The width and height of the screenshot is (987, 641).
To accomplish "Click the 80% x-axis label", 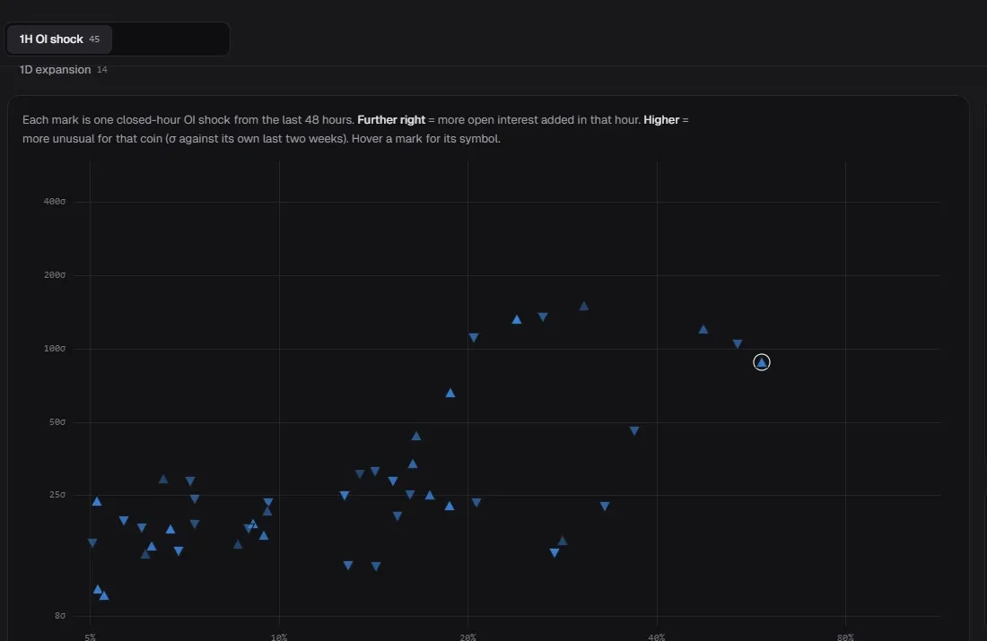I will pyautogui.click(x=845, y=637).
